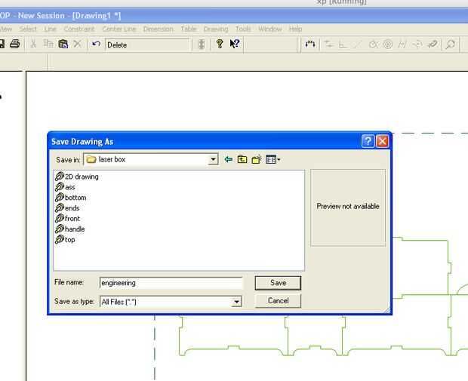
Task: Open the Center Line menu
Action: pos(119,29)
